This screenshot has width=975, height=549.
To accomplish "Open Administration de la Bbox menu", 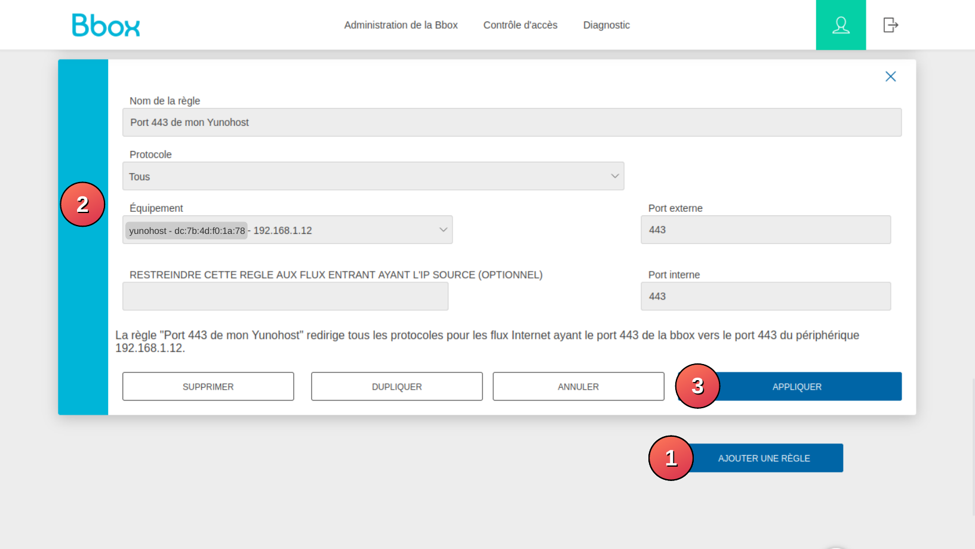I will tap(401, 25).
